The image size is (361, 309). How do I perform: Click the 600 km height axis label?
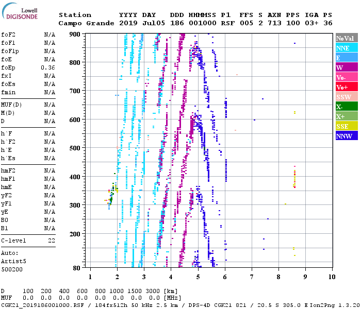pyautogui.click(x=75, y=120)
